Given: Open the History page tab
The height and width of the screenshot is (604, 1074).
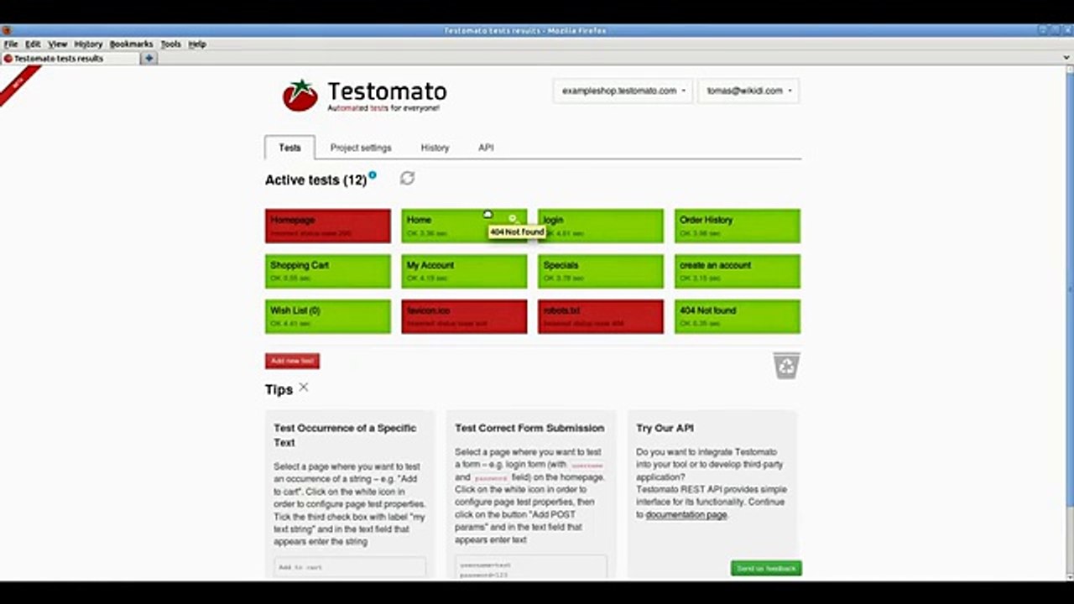Looking at the screenshot, I should 435,148.
